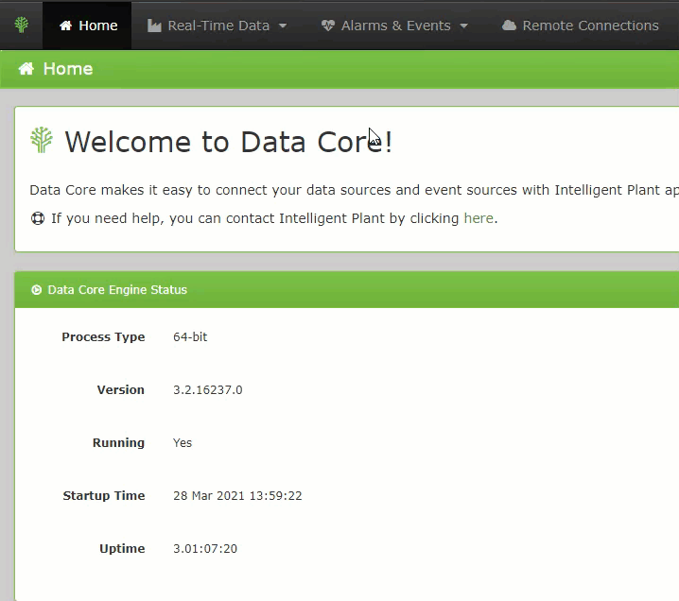679x601 pixels.
Task: Open the Remote Connections menu
Action: point(581,26)
